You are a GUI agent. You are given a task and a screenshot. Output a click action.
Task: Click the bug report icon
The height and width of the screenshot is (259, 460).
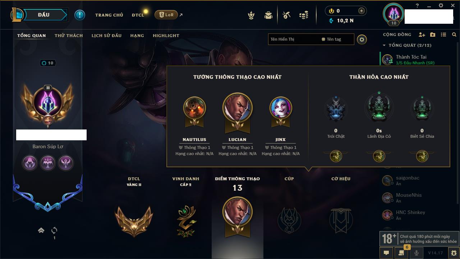[x=454, y=253]
